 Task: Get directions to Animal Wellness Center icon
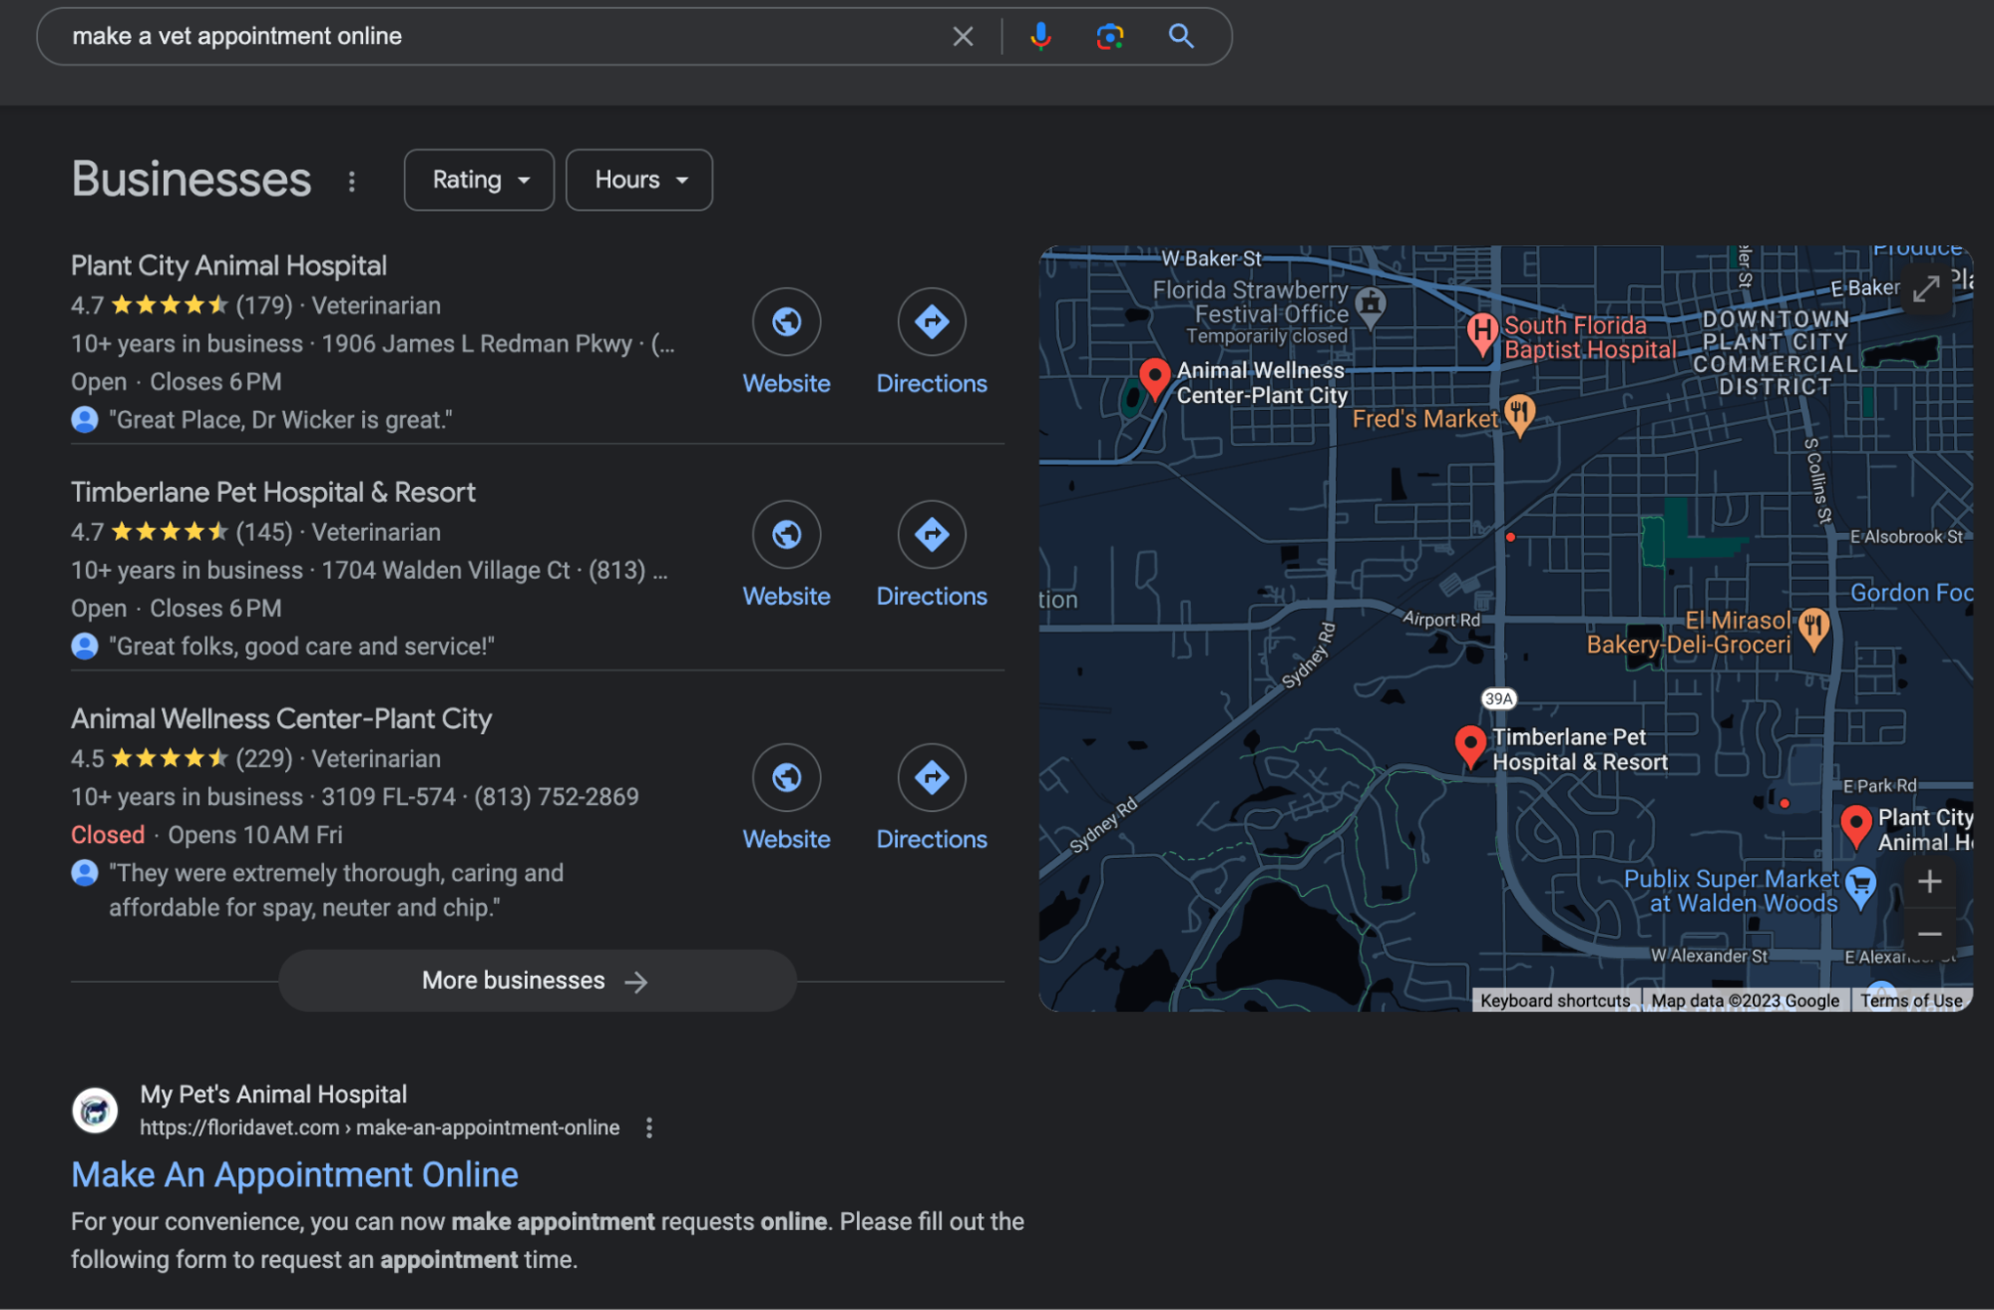[x=932, y=777]
